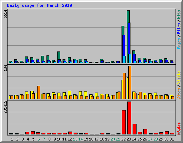Click the red KBytes bar for day 23

129,118
